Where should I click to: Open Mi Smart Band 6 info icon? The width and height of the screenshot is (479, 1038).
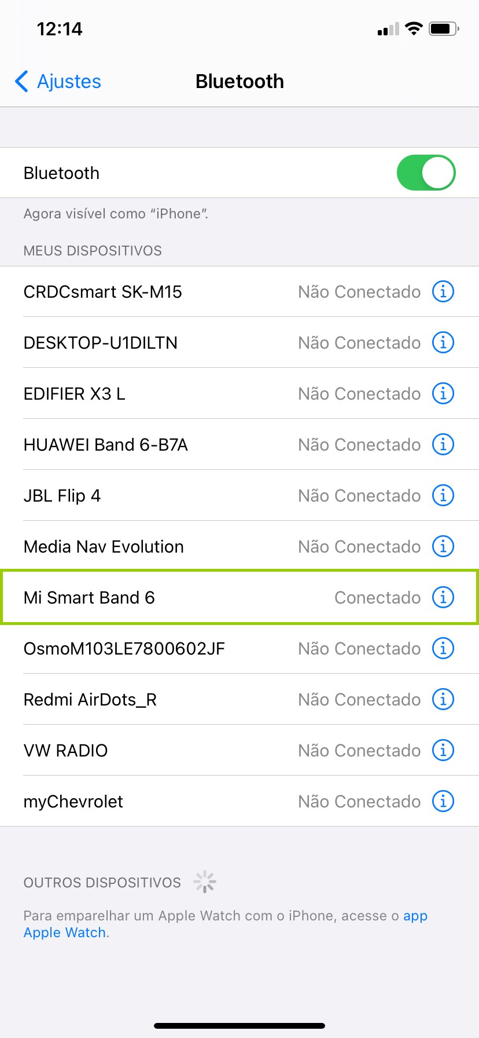tap(443, 597)
